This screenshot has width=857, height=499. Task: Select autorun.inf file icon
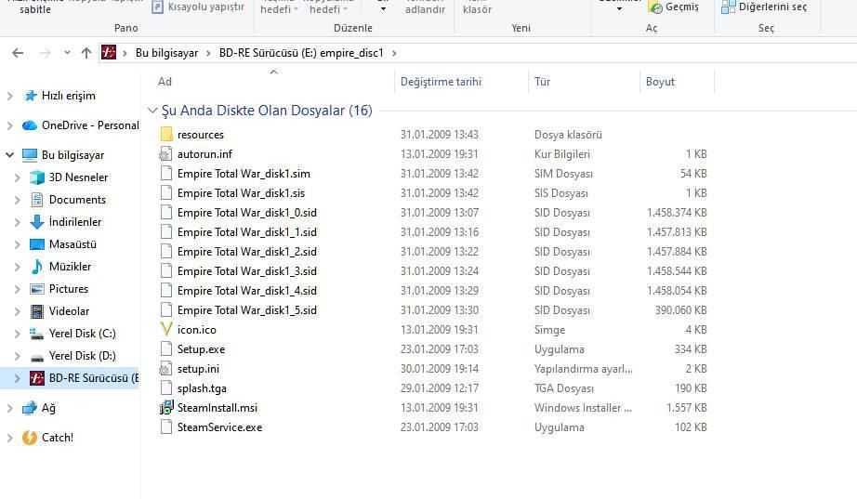click(165, 154)
